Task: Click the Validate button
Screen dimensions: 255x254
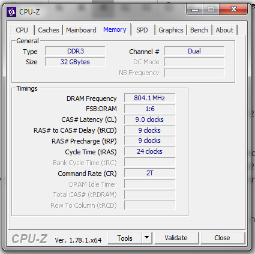Action: tap(176, 238)
